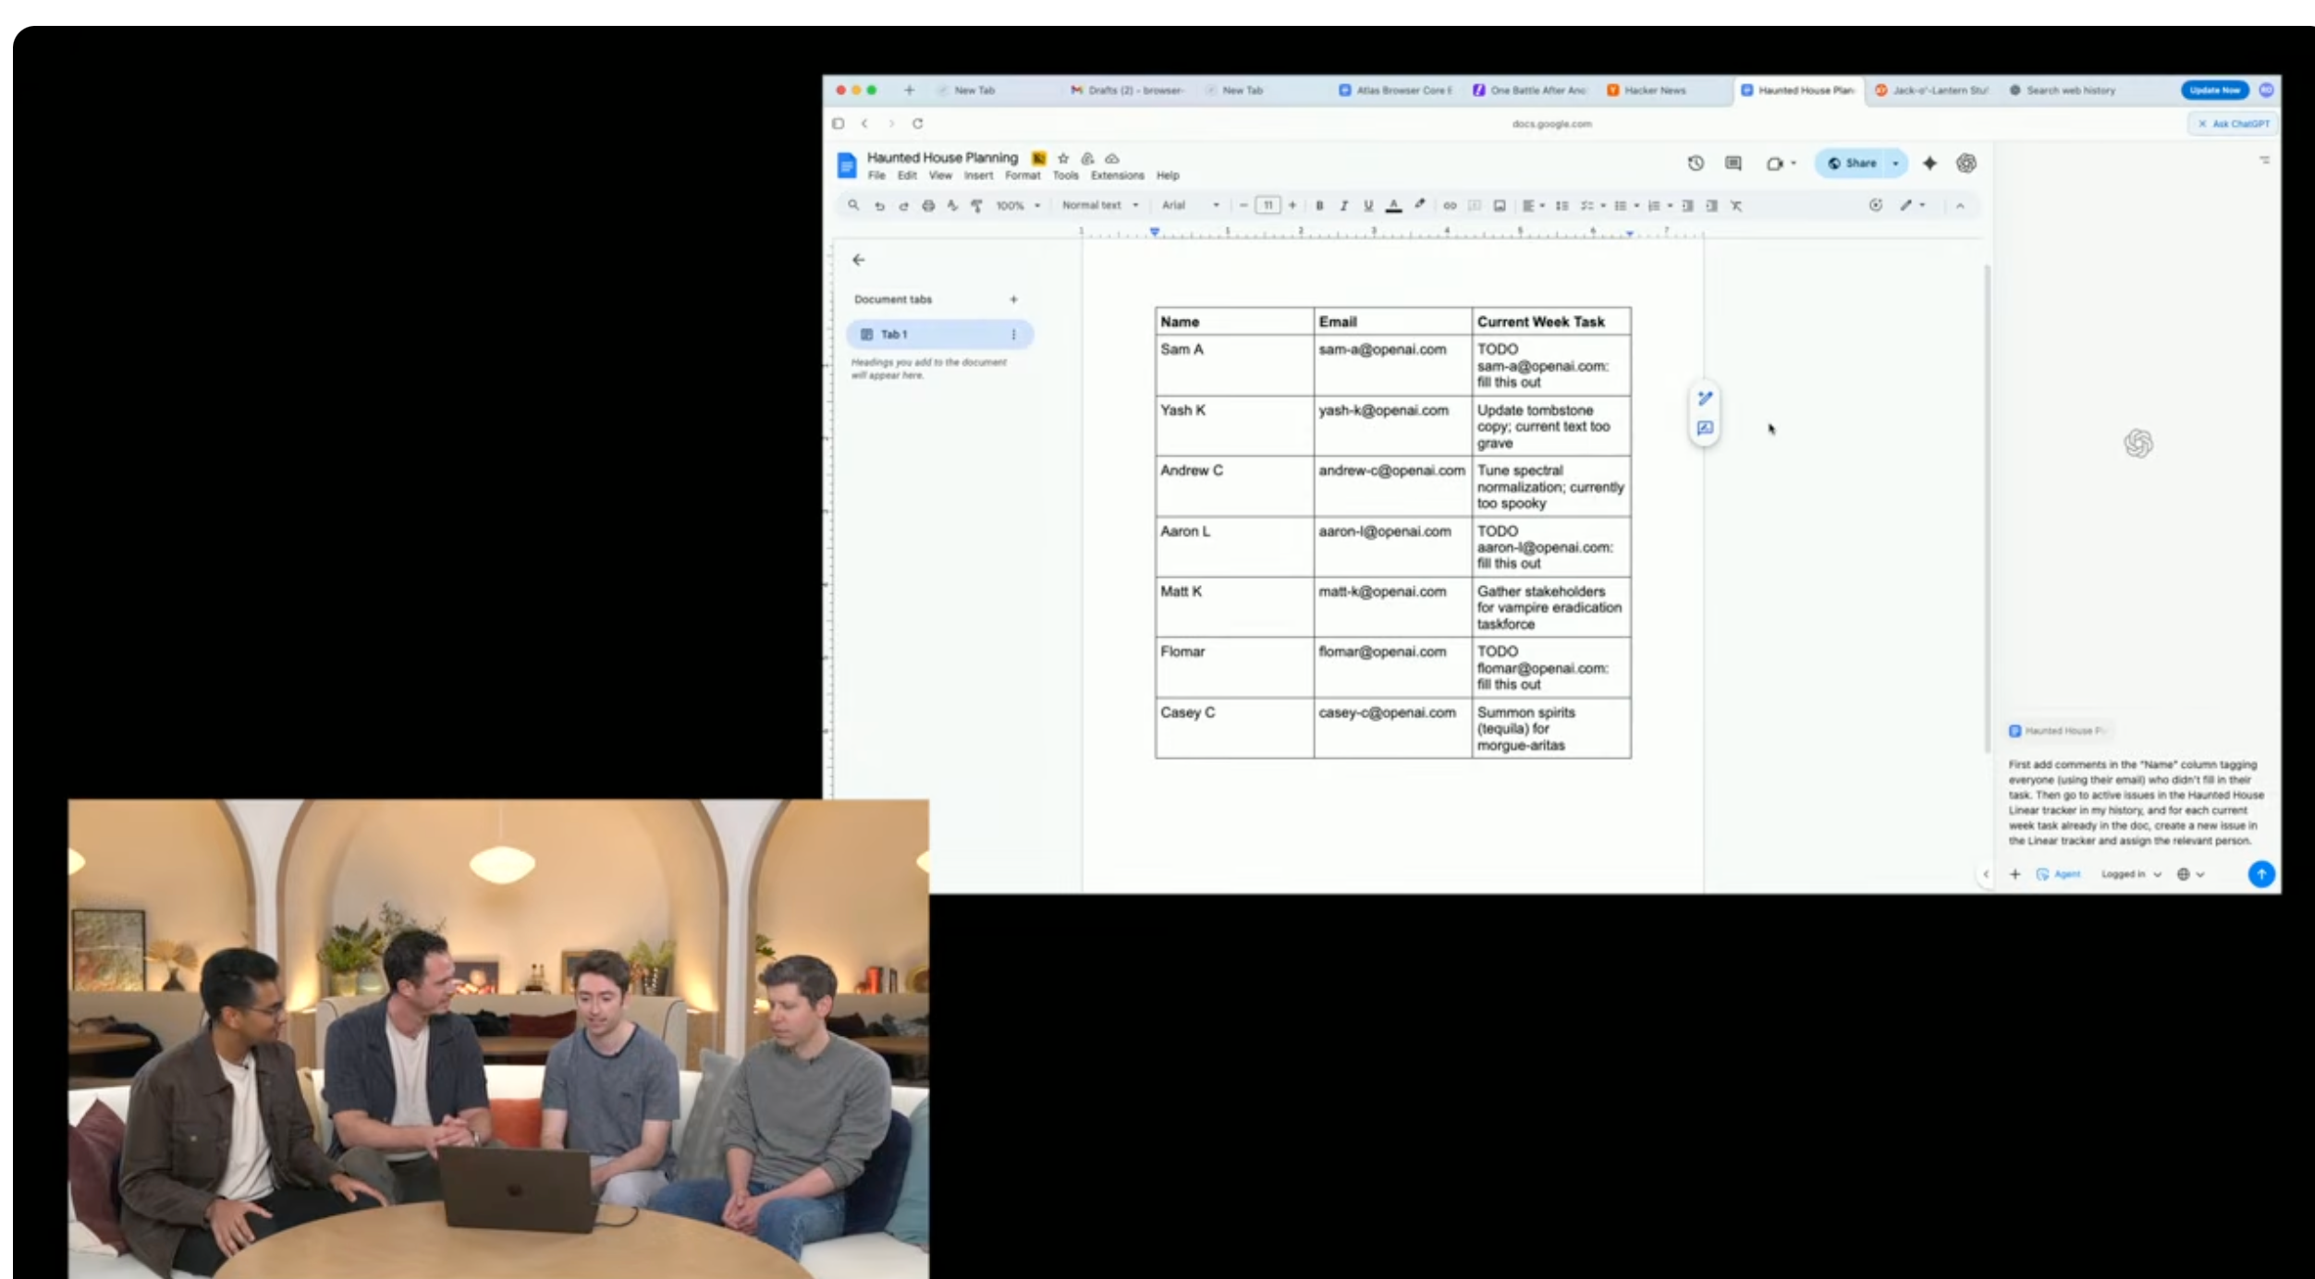Send the prompt with blue arrow

(x=2260, y=873)
